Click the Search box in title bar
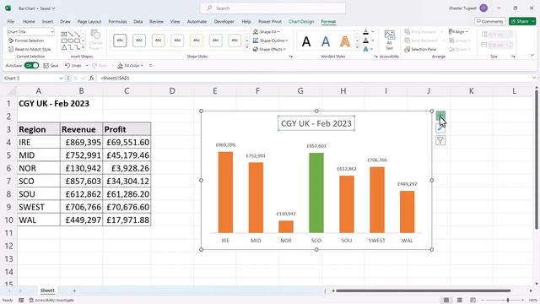The height and width of the screenshot is (304, 540). tap(273, 8)
